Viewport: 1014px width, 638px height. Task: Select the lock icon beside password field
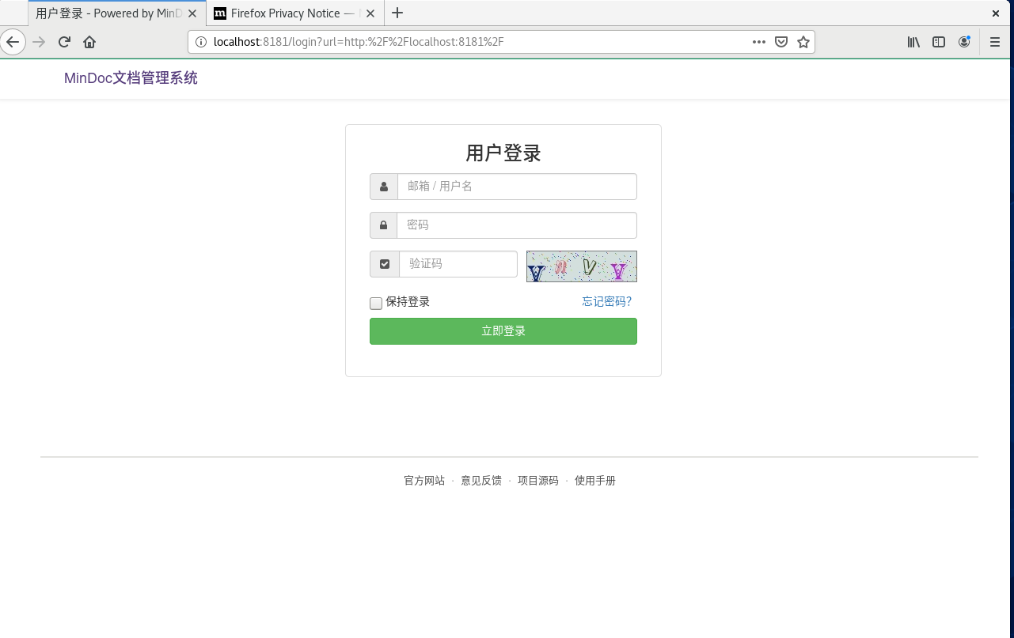[384, 225]
